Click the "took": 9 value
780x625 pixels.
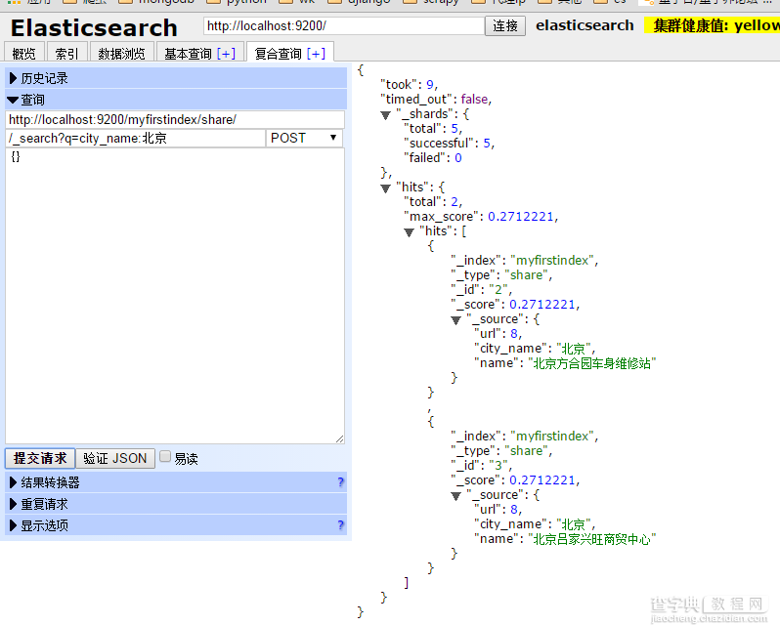pyautogui.click(x=430, y=84)
